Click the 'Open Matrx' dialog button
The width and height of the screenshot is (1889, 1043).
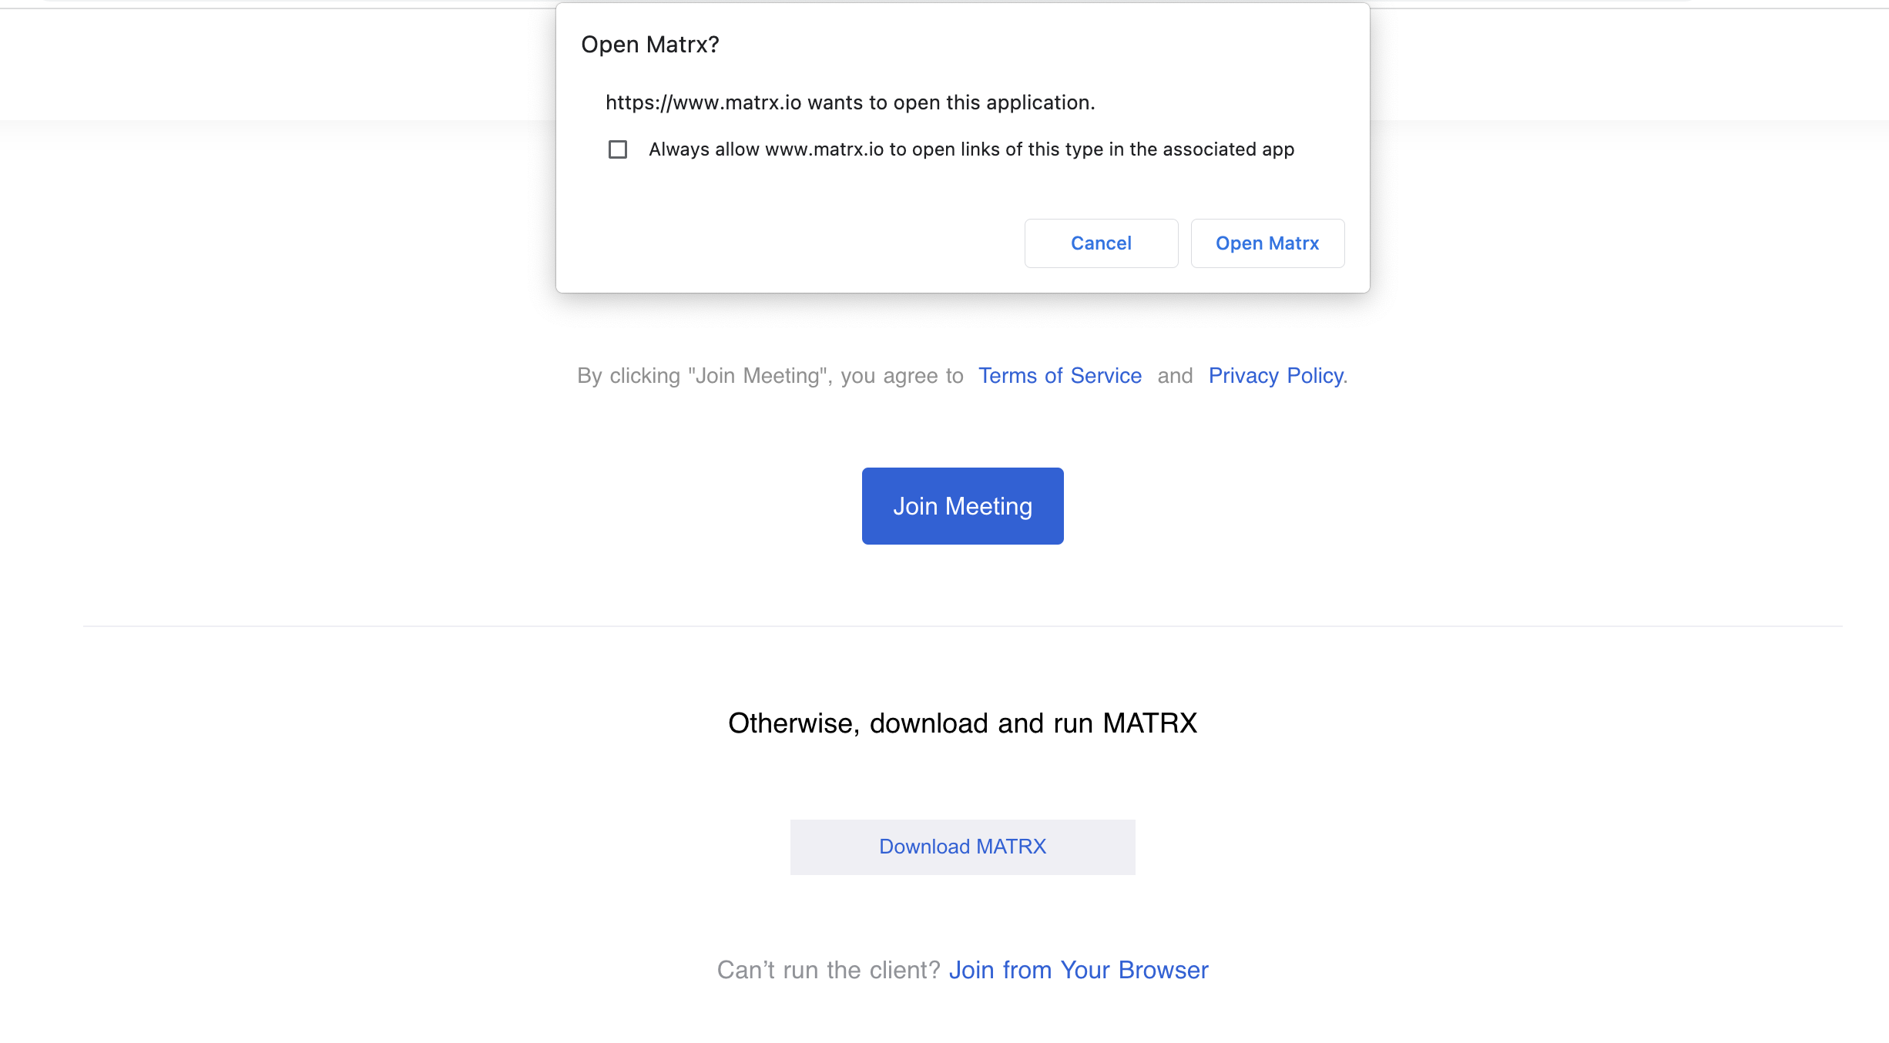coord(1267,243)
